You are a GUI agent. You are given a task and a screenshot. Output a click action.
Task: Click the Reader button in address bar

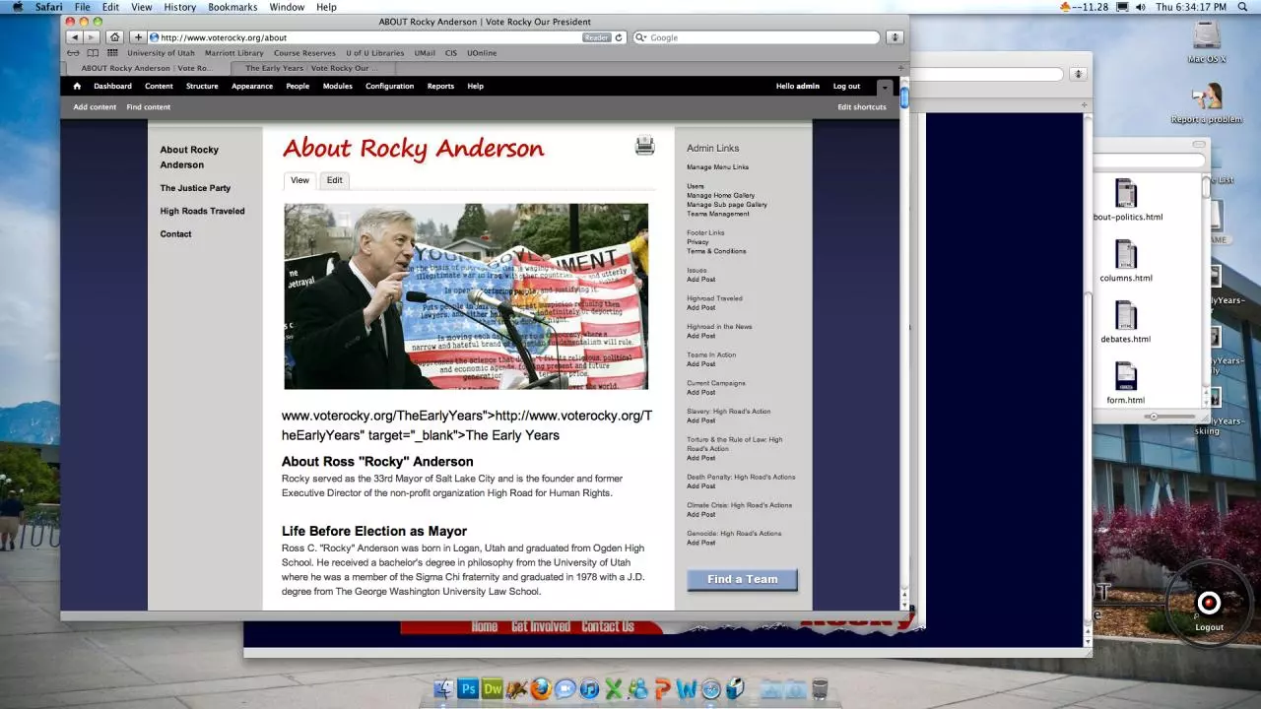597,37
